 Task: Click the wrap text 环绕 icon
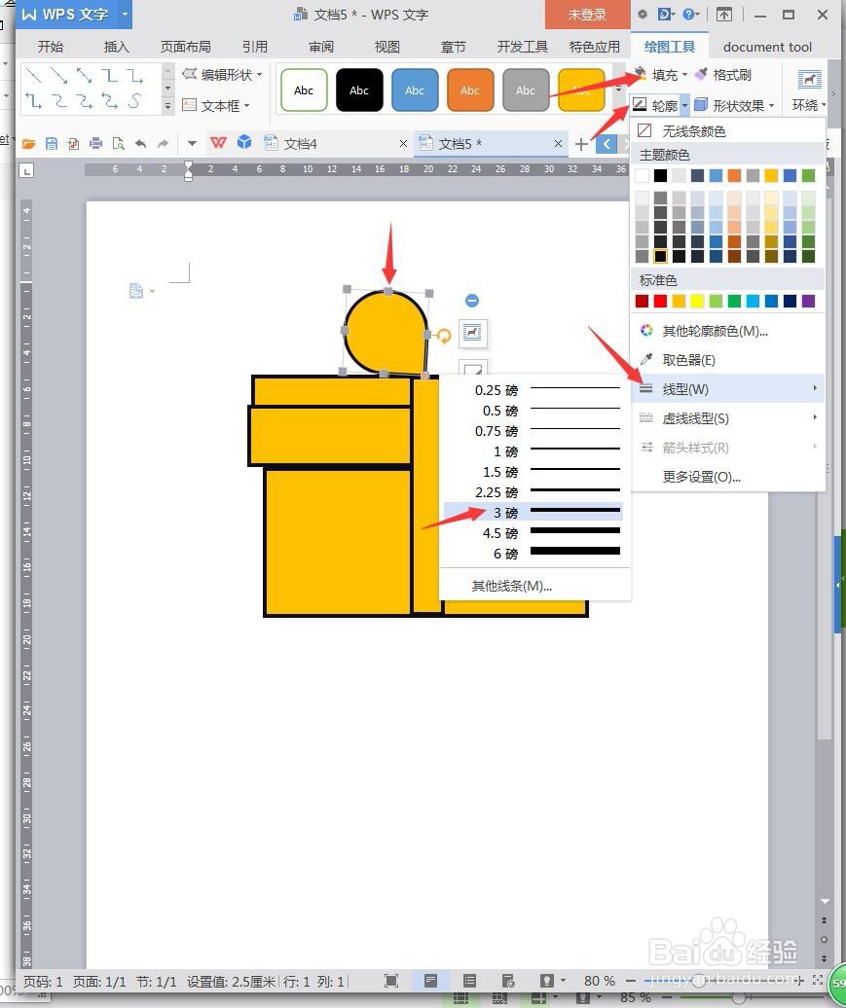809,80
